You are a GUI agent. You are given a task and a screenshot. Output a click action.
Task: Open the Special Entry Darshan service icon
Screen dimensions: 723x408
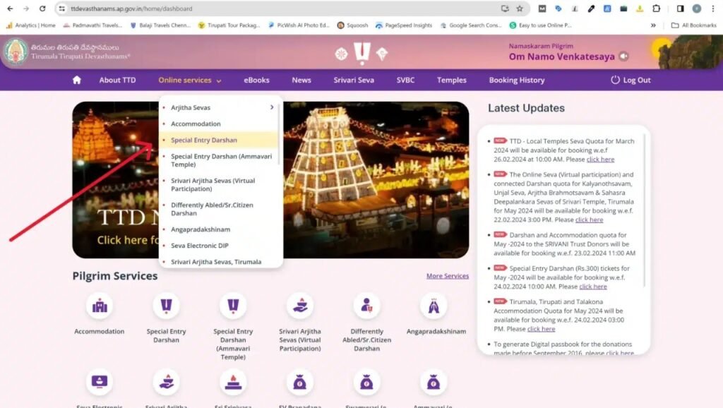[x=167, y=306]
